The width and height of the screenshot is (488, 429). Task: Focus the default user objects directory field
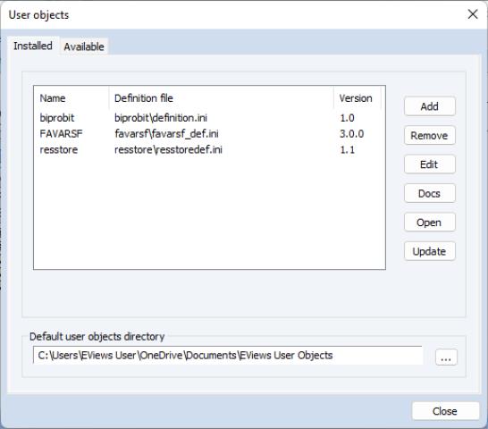tap(228, 355)
